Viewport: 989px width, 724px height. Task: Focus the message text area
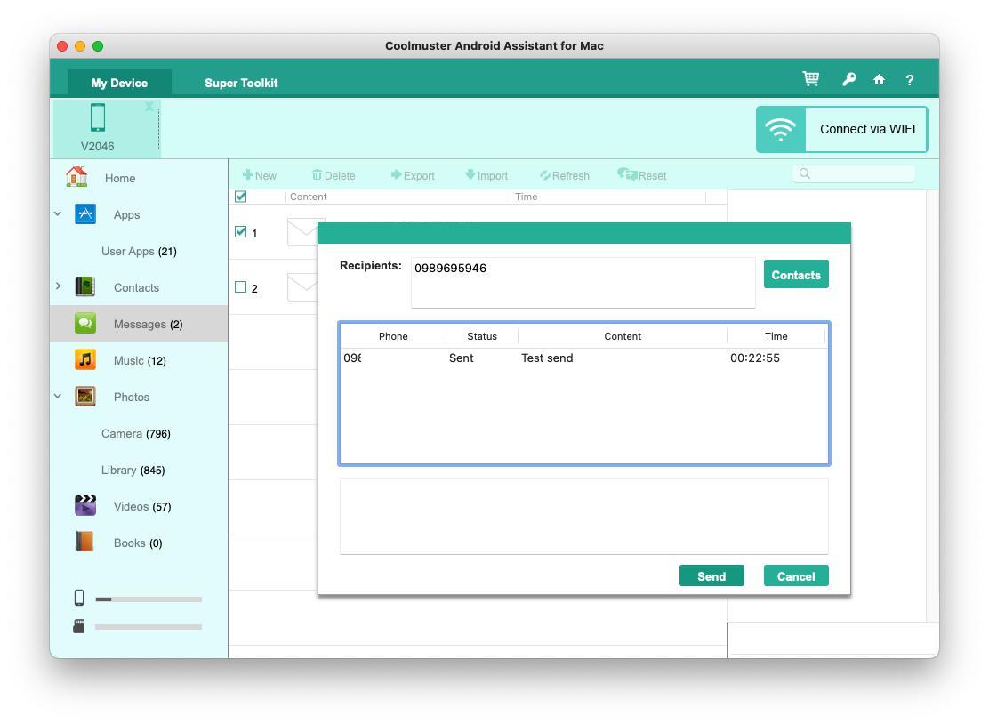pyautogui.click(x=583, y=516)
